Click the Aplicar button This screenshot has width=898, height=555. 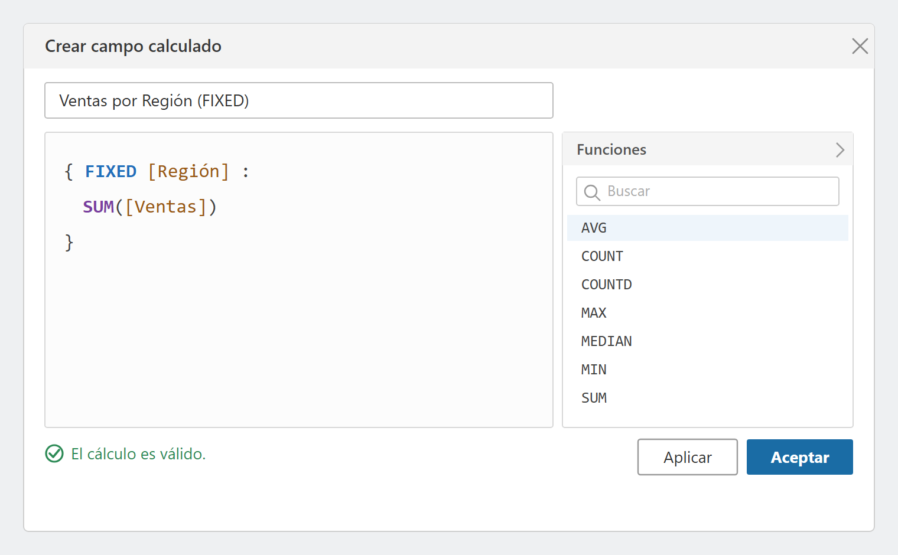click(x=688, y=457)
